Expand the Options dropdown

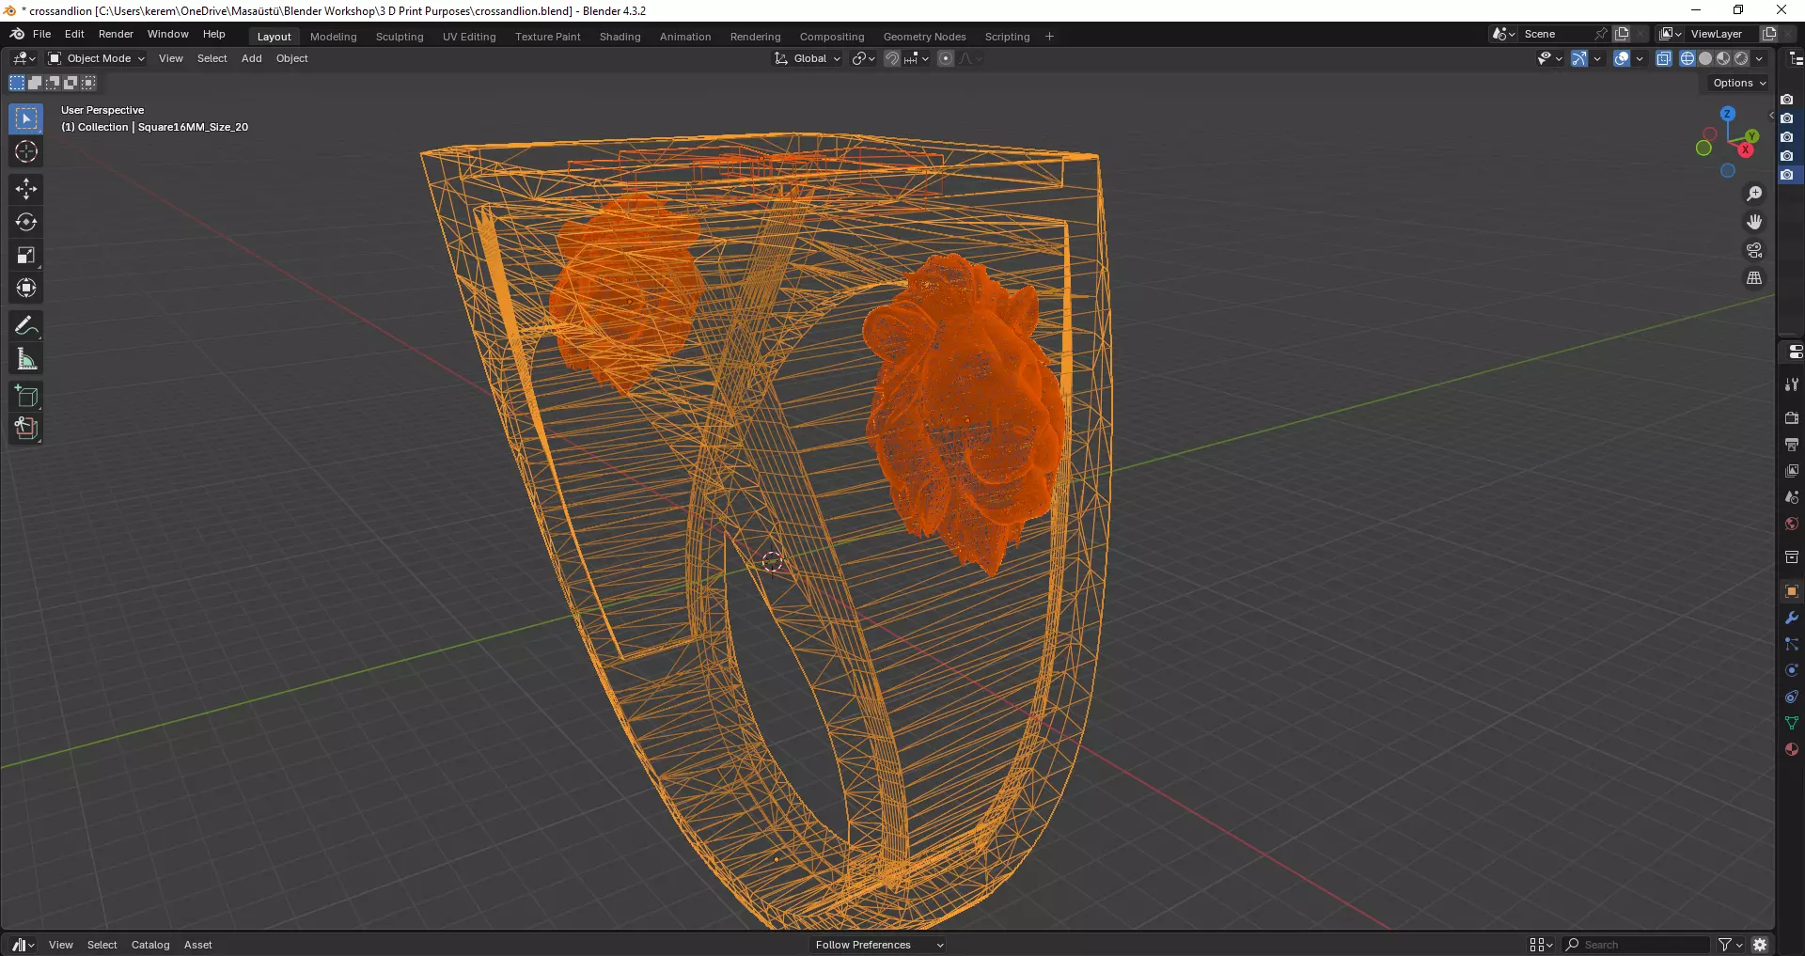point(1739,83)
